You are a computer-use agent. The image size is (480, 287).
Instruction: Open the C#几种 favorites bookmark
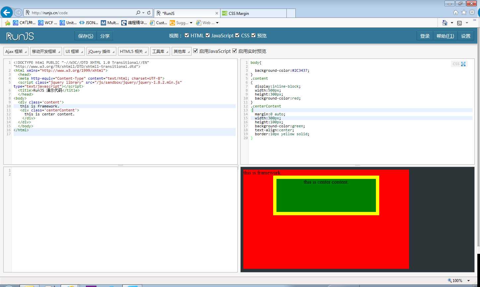[x=24, y=23]
